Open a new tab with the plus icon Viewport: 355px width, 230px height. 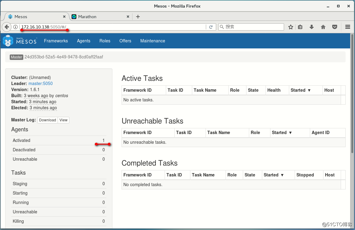(x=138, y=17)
